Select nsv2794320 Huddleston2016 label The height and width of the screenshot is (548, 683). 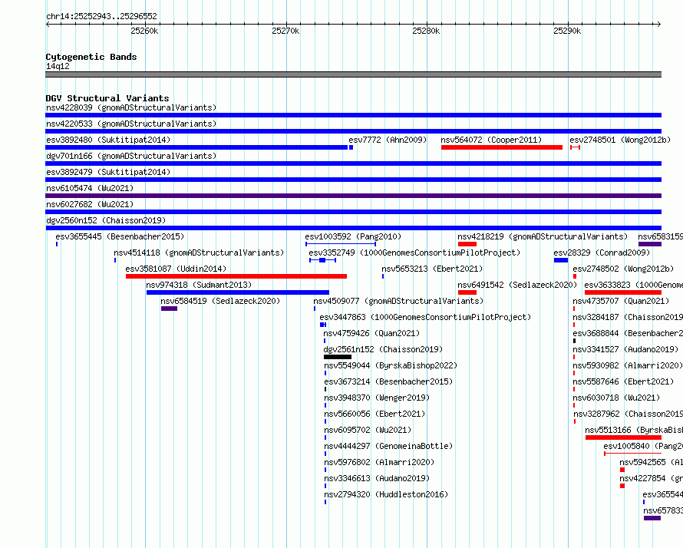(386, 494)
